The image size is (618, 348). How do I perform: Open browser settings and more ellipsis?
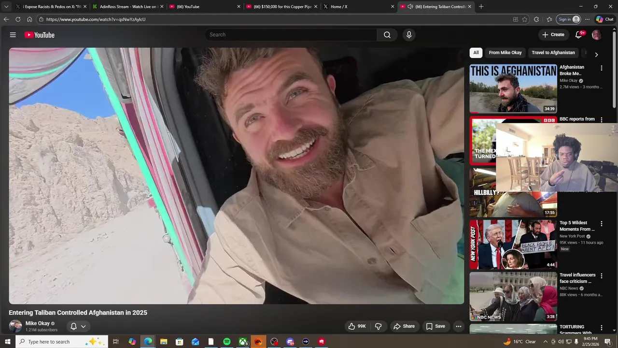click(587, 19)
